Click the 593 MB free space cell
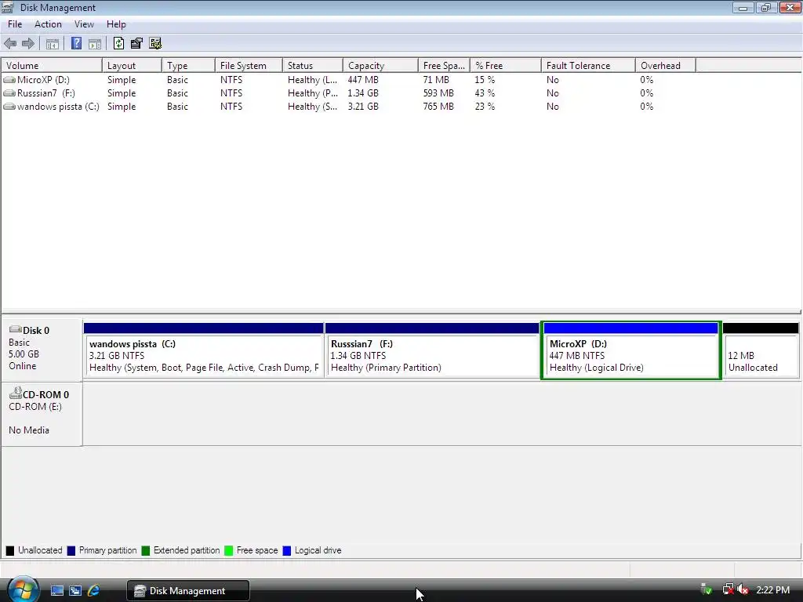 (438, 93)
